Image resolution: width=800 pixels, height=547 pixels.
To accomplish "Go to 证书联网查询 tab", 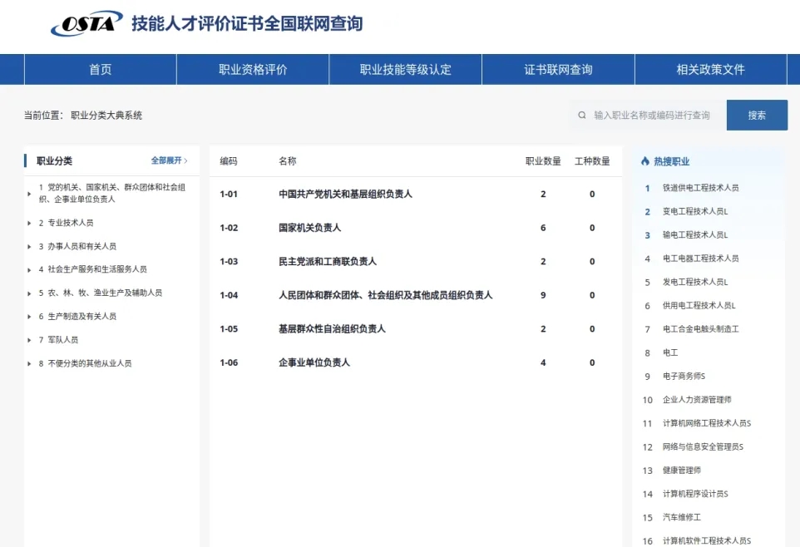I will pyautogui.click(x=558, y=70).
